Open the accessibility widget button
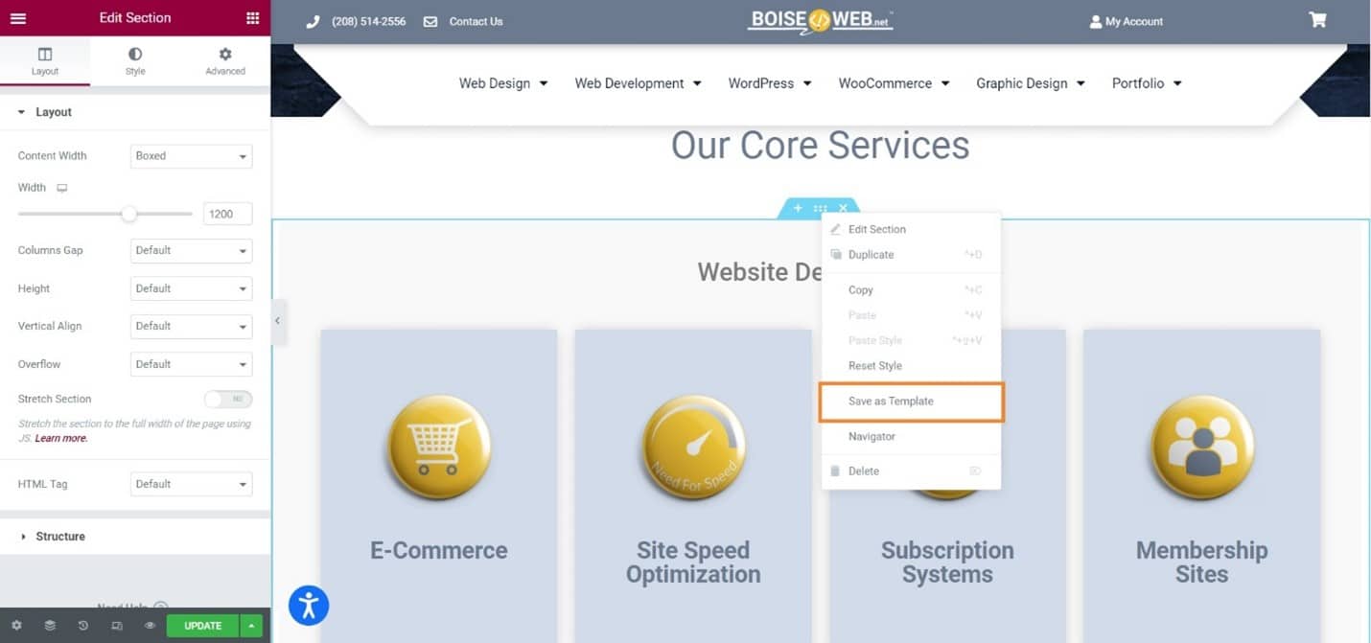This screenshot has width=1371, height=643. [x=309, y=606]
